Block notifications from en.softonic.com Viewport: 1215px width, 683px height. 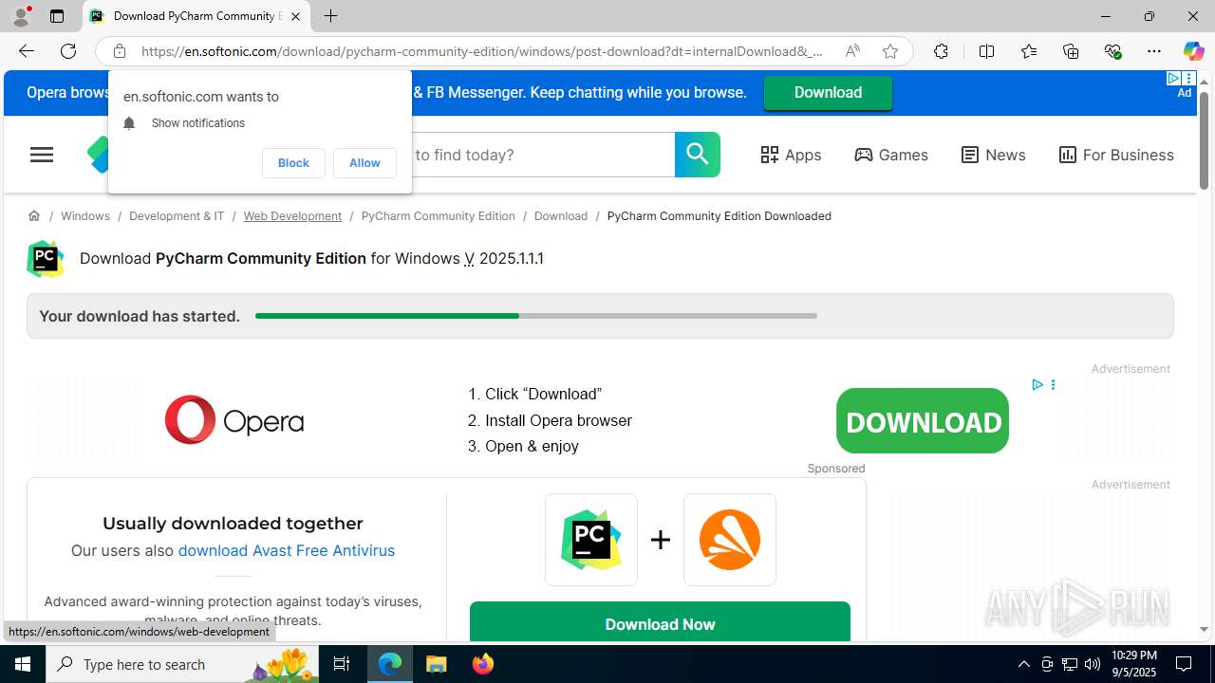pyautogui.click(x=293, y=163)
